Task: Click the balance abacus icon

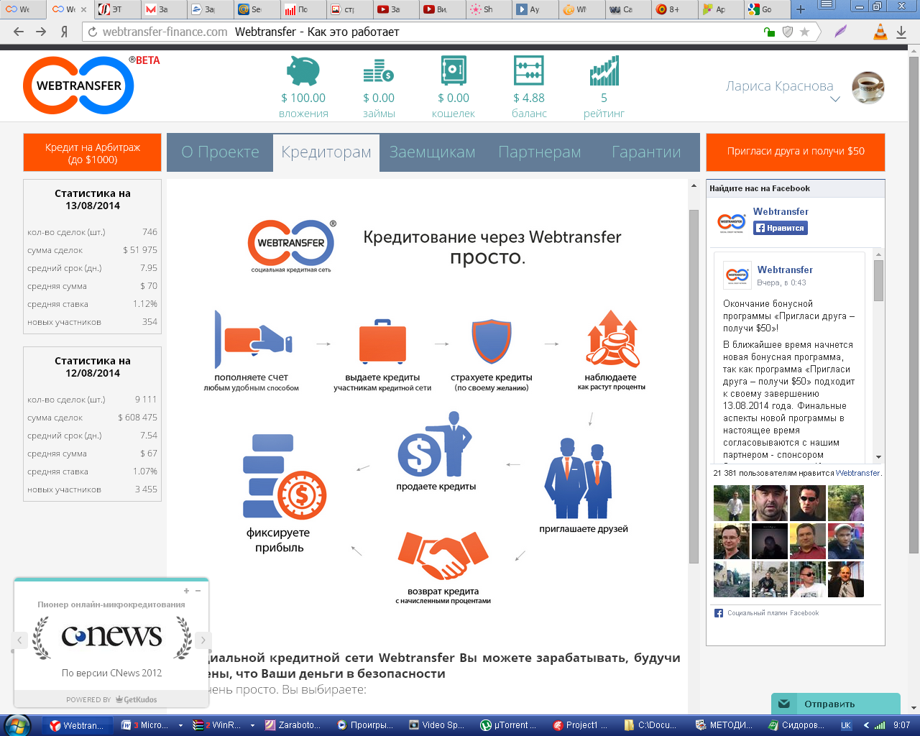Action: pyautogui.click(x=529, y=71)
